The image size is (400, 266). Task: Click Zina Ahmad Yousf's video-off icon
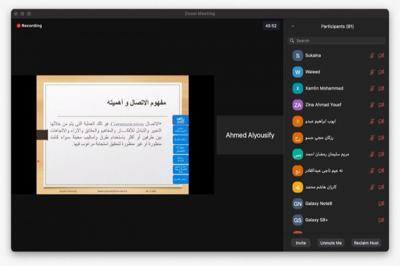[381, 105]
